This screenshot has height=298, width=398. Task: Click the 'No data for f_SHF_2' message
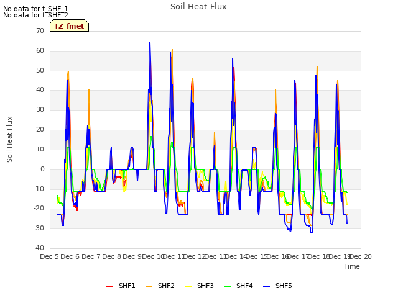pos(35,15)
